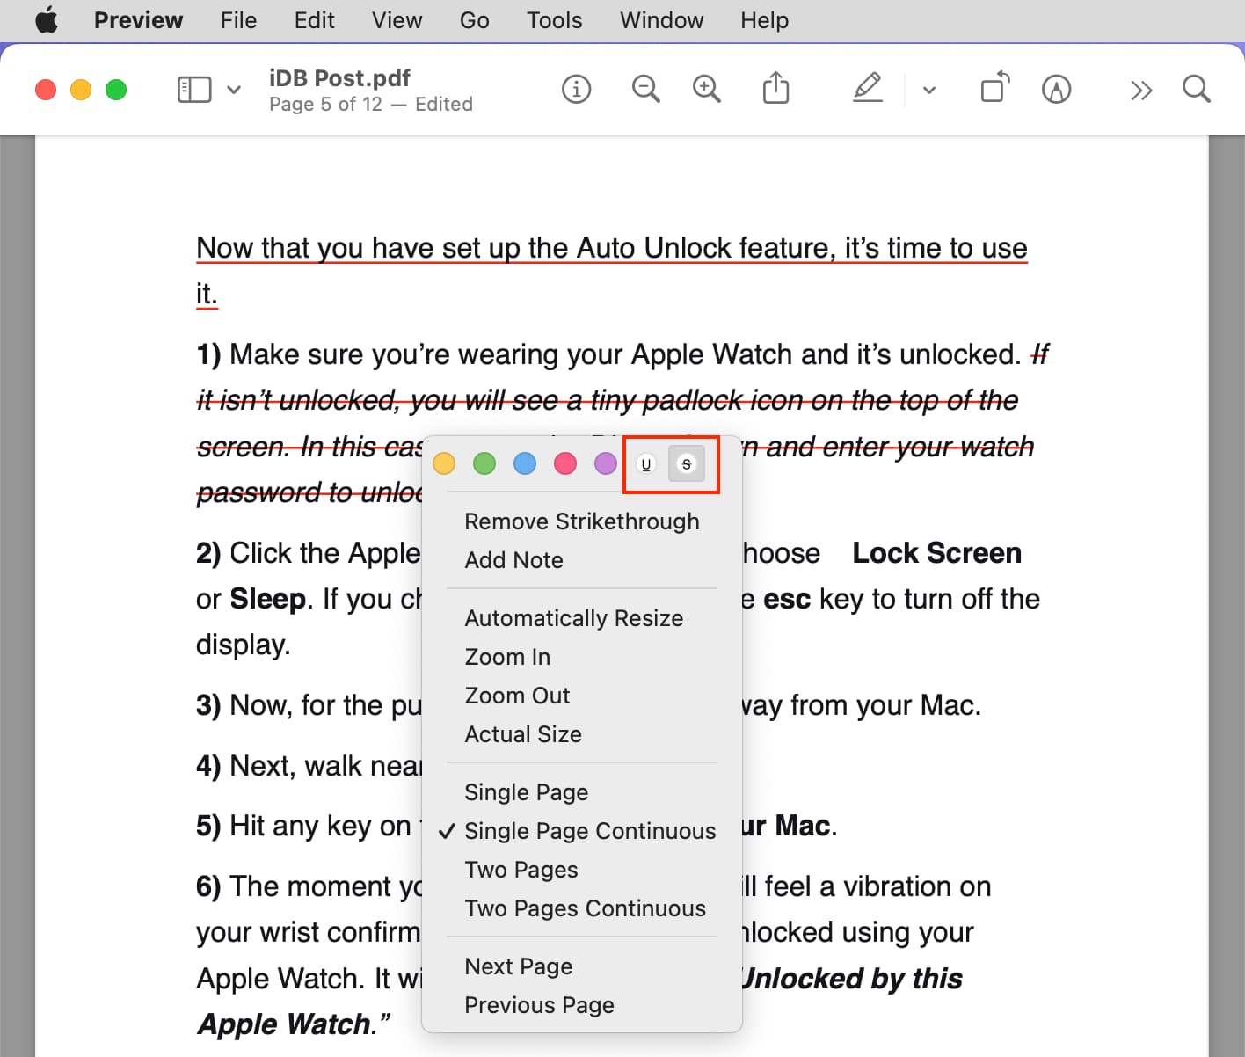Click the iDB Post.pdf document title
Screen dimensions: 1245x1057
click(x=339, y=77)
